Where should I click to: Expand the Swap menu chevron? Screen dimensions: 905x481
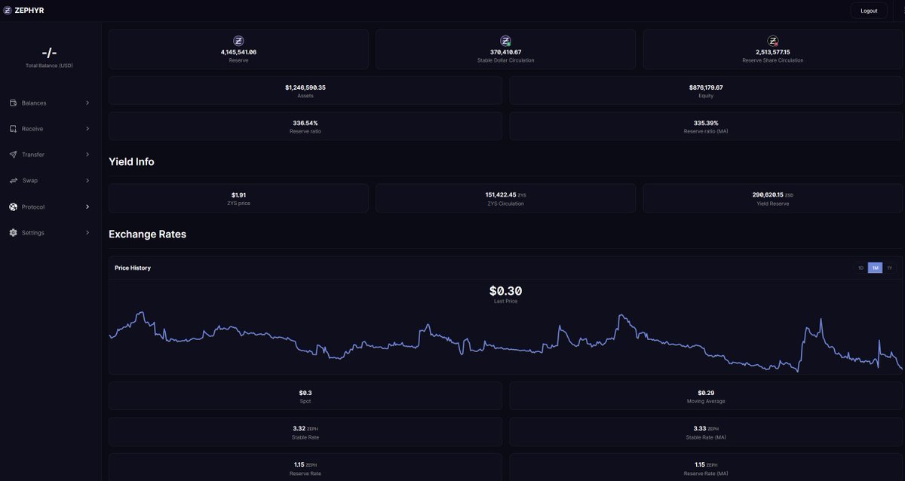[x=87, y=181]
